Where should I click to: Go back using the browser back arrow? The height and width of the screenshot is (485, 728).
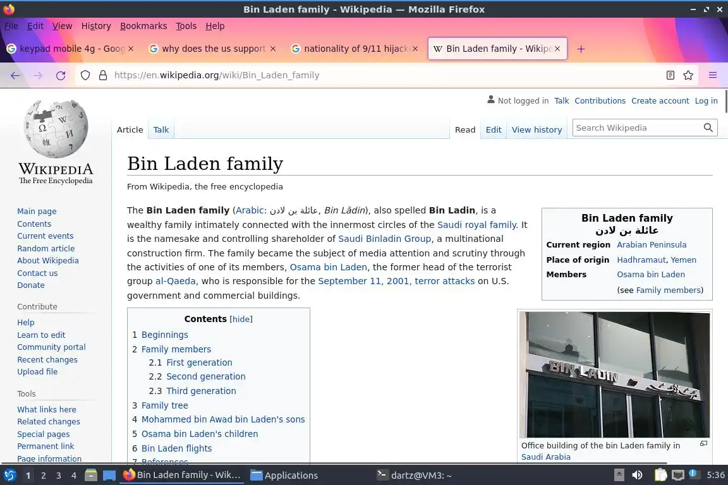[15, 75]
